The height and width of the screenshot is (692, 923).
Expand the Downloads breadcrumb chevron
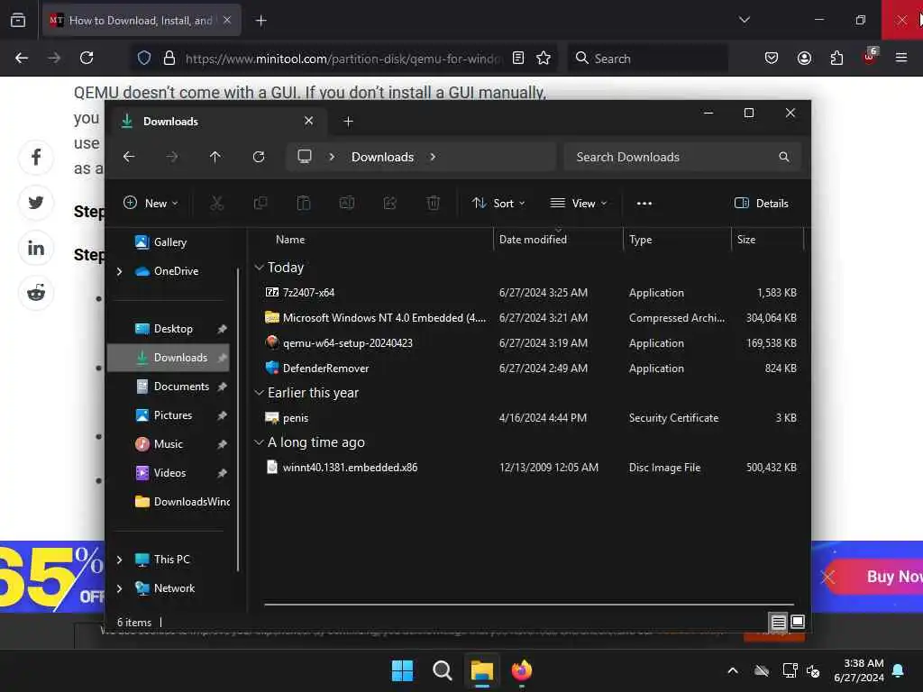(x=433, y=157)
